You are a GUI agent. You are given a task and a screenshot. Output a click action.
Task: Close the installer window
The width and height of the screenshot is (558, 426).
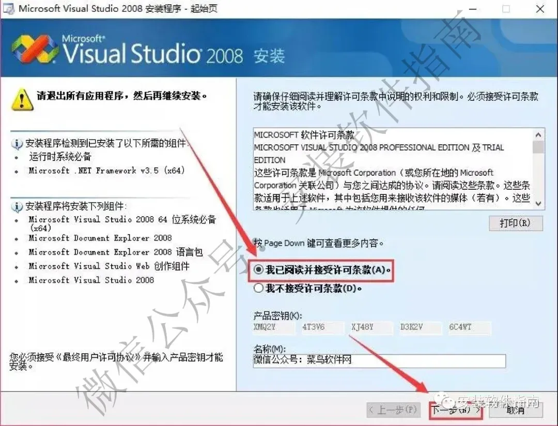[x=540, y=9]
